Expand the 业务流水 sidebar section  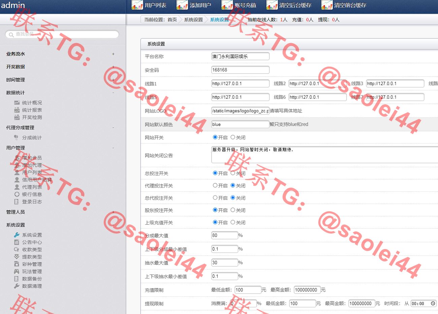pyautogui.click(x=113, y=54)
